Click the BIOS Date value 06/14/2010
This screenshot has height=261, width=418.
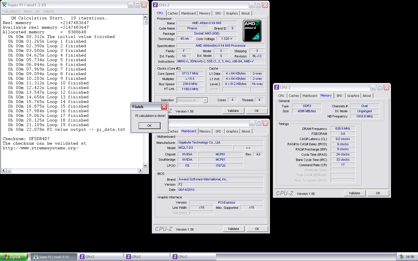coord(220,190)
